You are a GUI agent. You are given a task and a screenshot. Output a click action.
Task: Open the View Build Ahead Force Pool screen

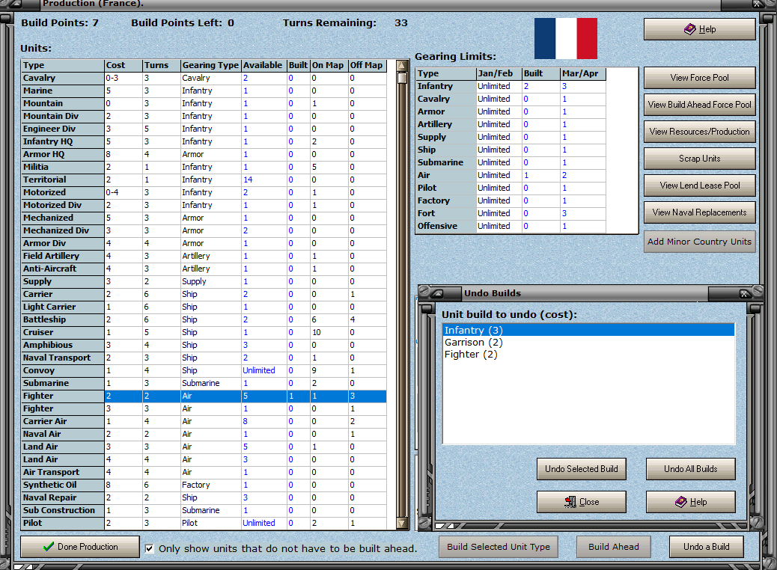[699, 104]
